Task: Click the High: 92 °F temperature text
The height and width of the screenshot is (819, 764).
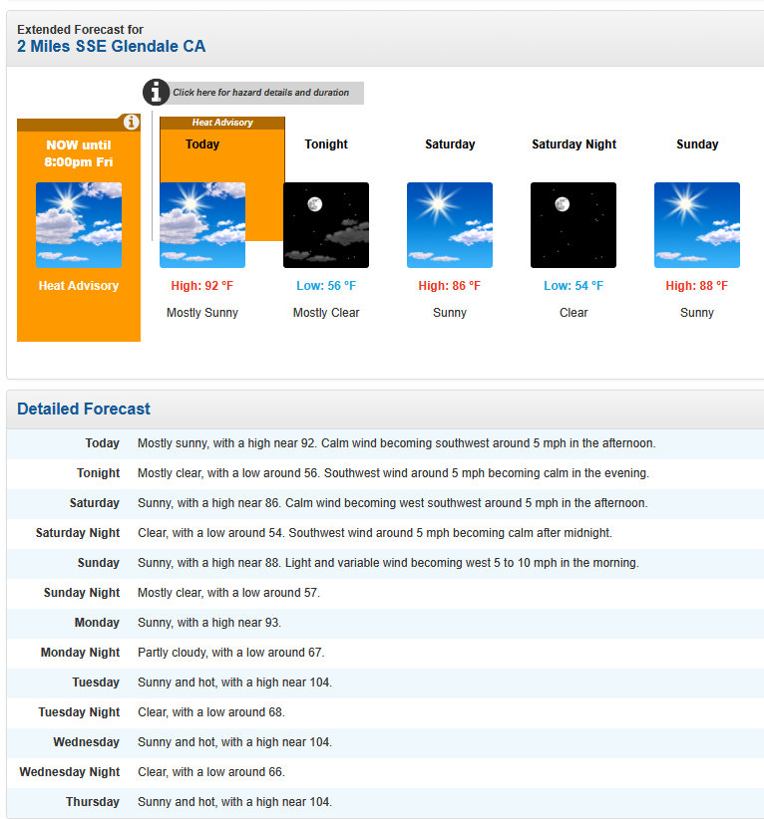Action: (202, 286)
